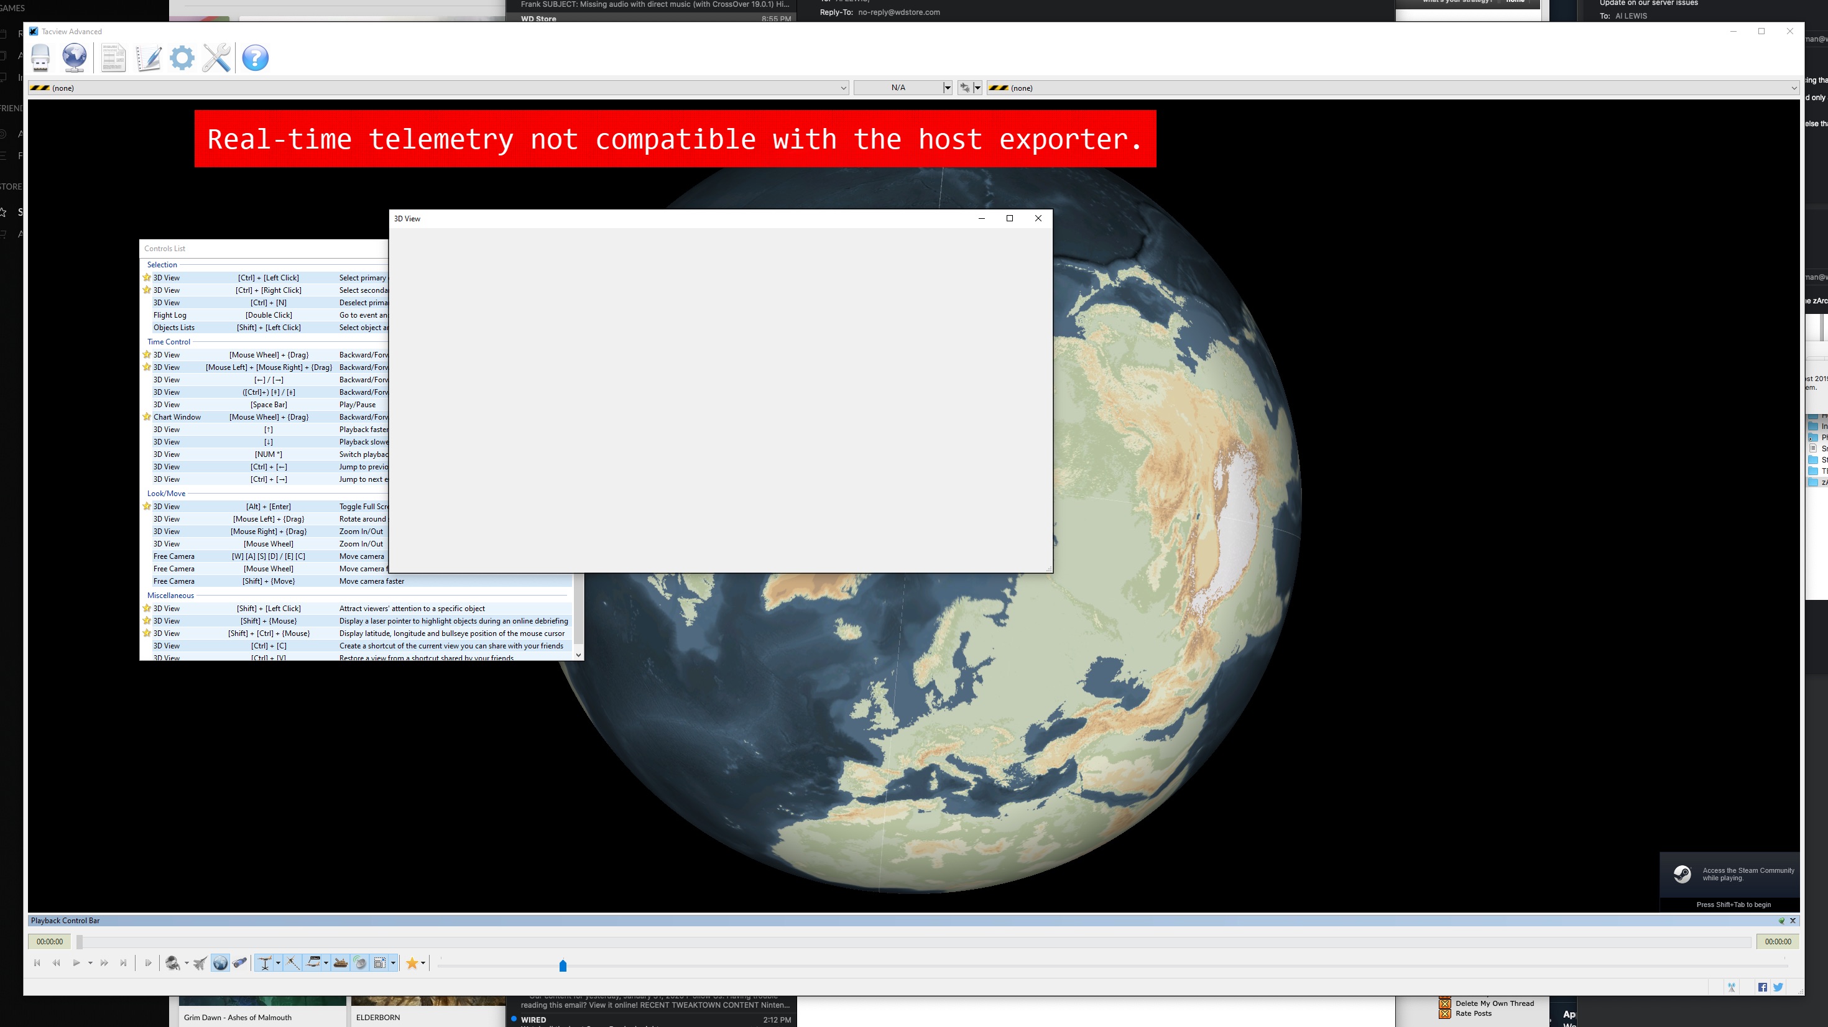This screenshot has height=1027, width=1828.
Task: Open the document report icon
Action: 113,58
